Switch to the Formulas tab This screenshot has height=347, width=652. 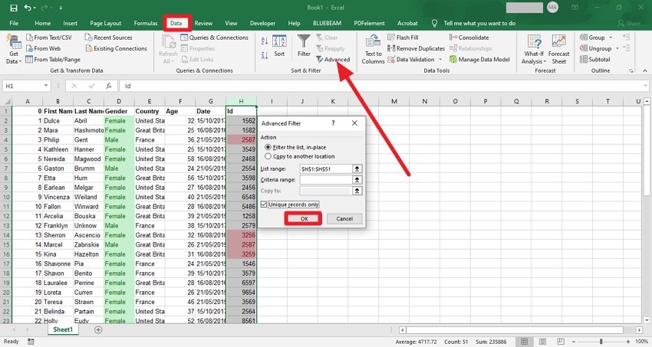[146, 23]
